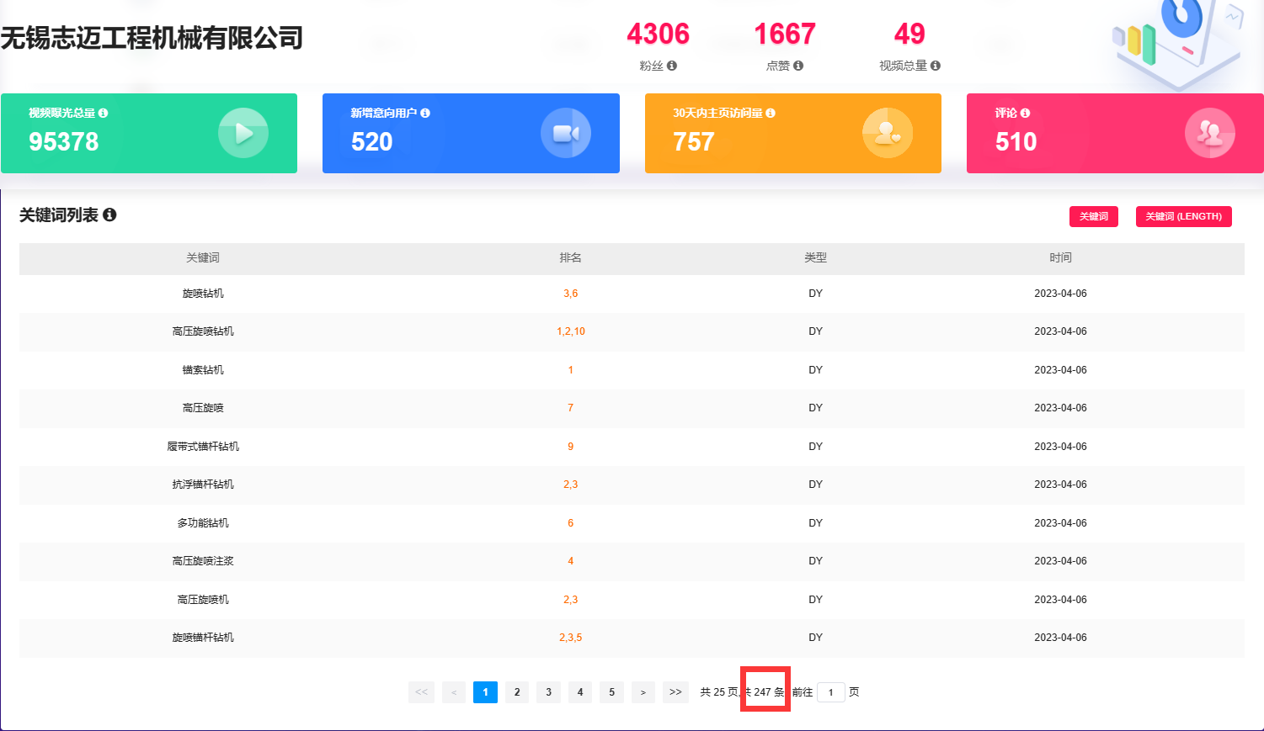Click keyword 旋喷钻机
This screenshot has width=1264, height=731.
[203, 294]
